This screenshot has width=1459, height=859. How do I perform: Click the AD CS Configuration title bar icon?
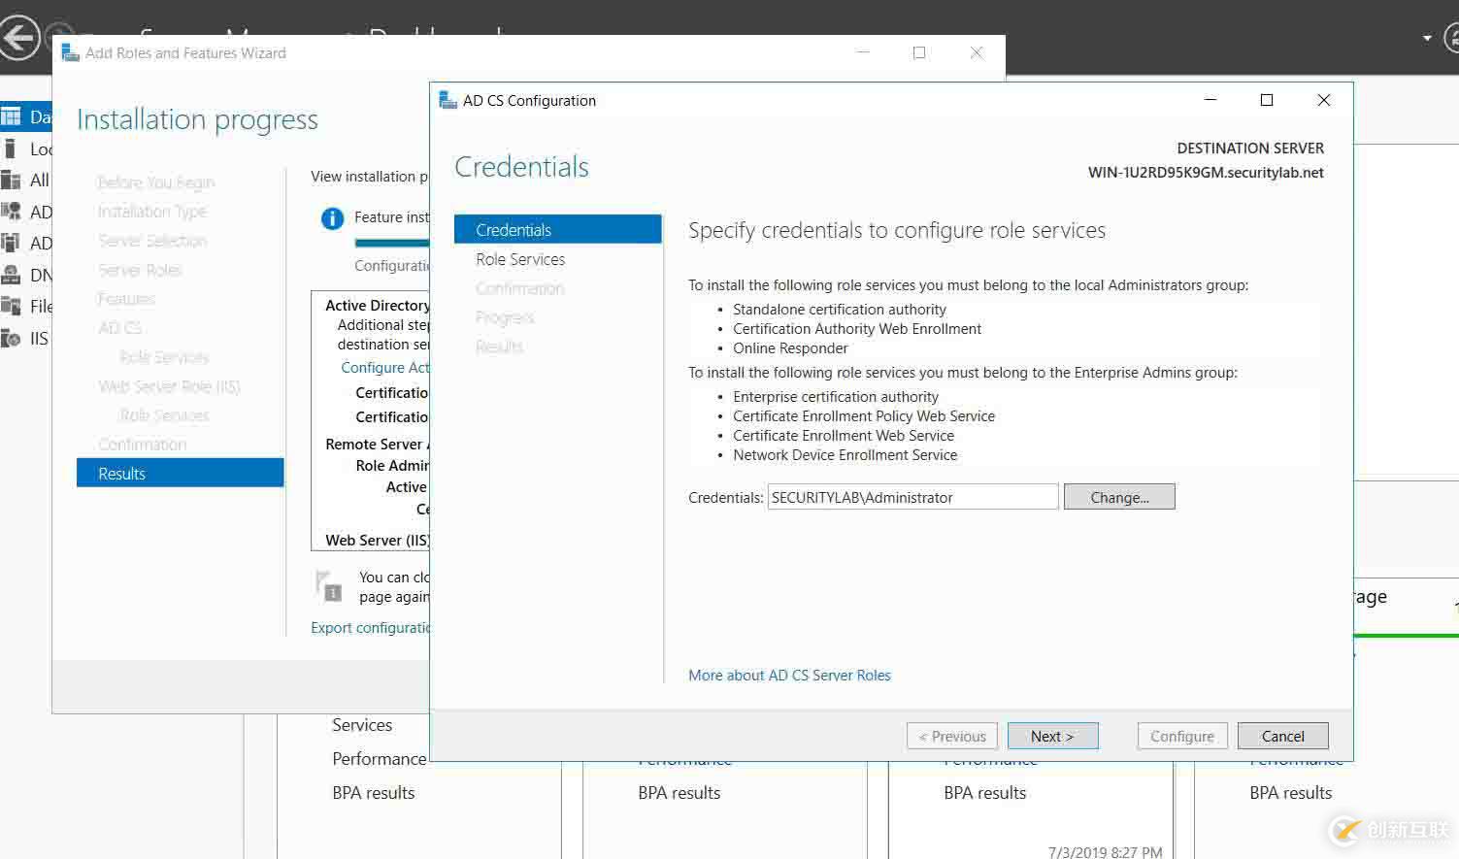tap(448, 100)
